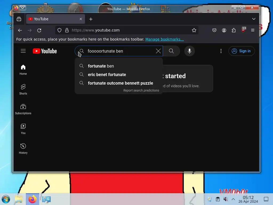Open Firefox View recent browsing icon

pyautogui.click(x=19, y=19)
